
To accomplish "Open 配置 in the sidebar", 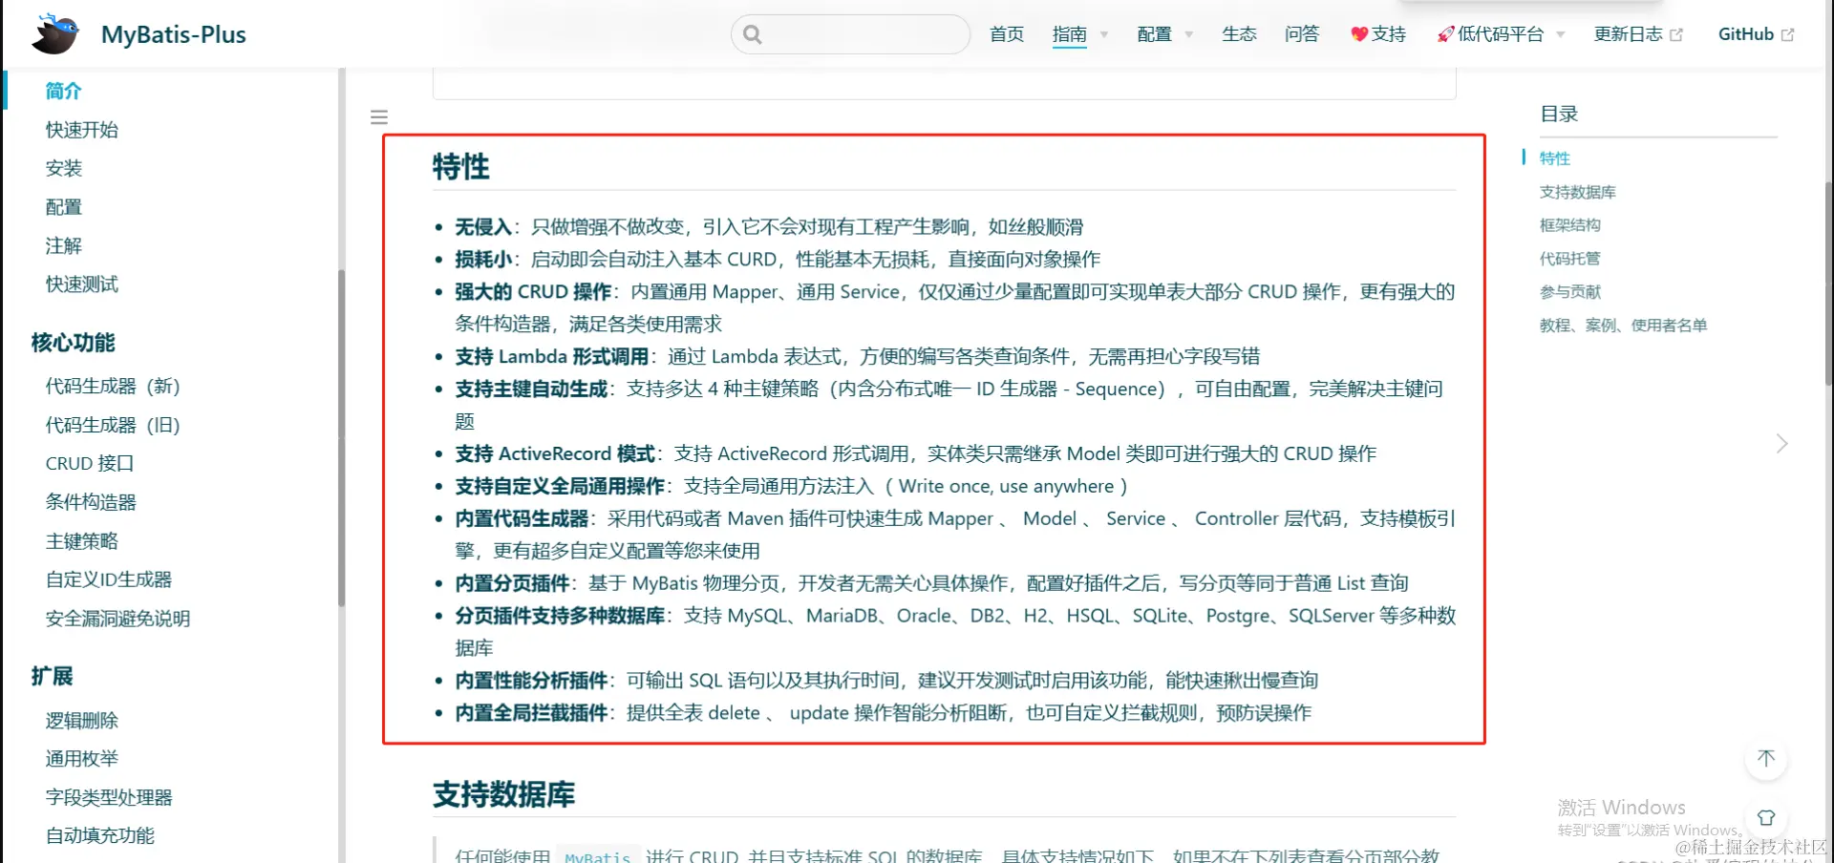I will click(64, 207).
